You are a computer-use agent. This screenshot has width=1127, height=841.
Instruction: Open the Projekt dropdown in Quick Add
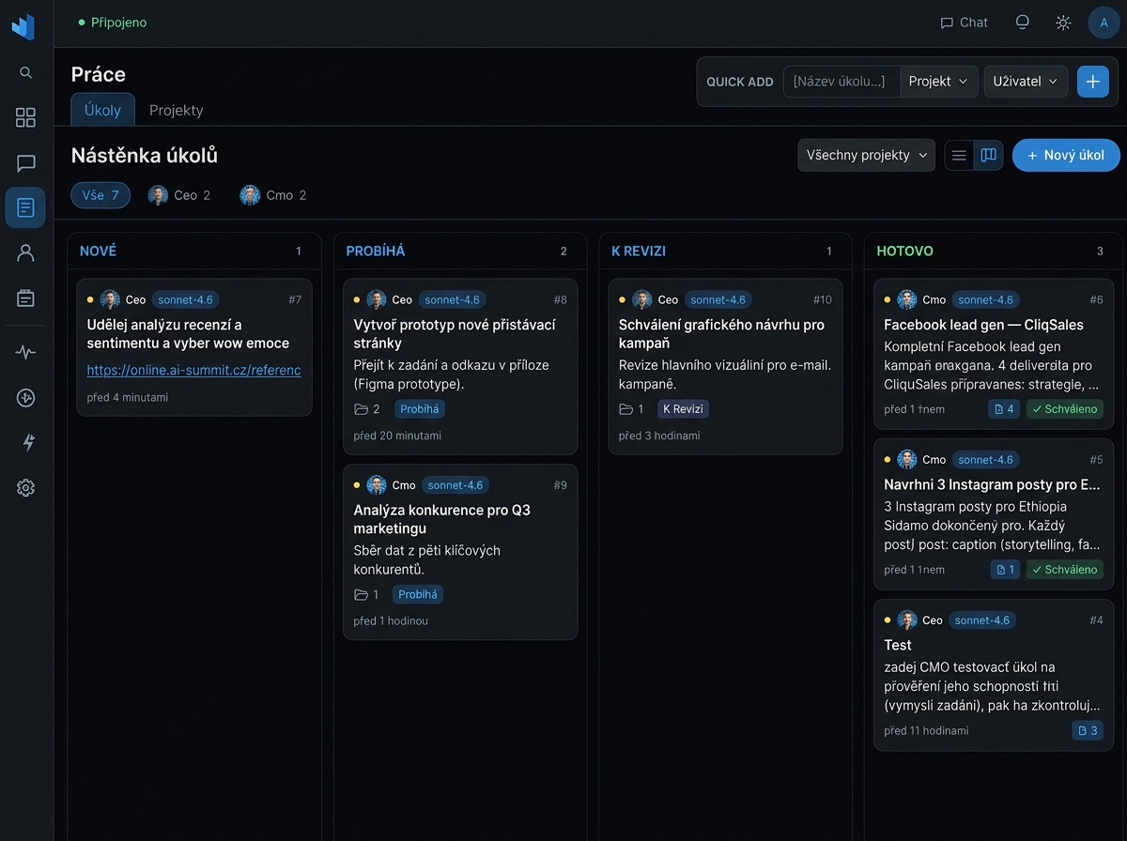tap(938, 82)
